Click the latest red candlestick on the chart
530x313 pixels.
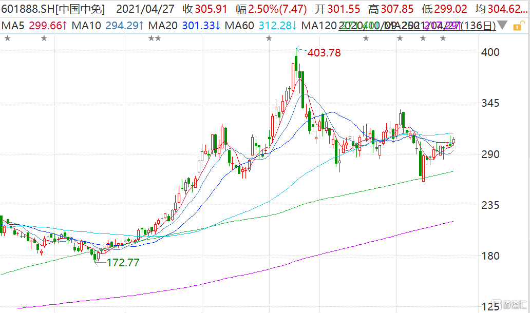[453, 141]
